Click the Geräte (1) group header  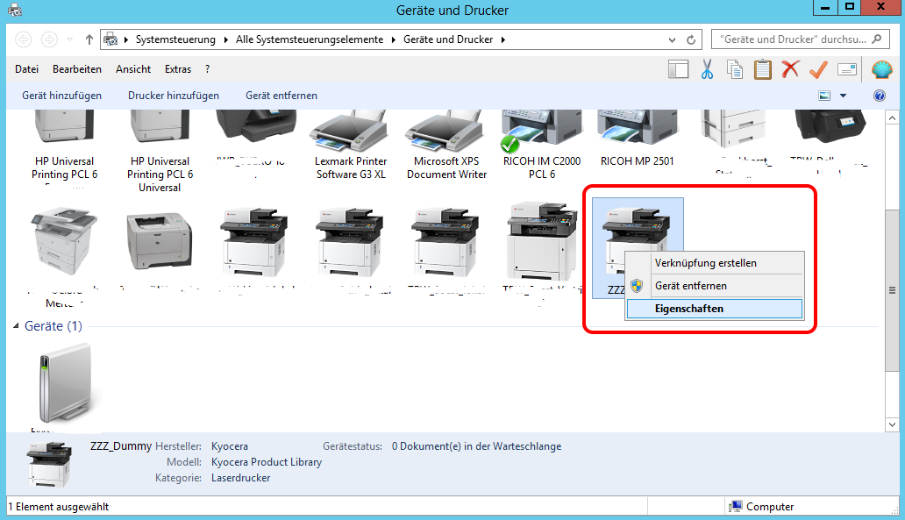53,326
